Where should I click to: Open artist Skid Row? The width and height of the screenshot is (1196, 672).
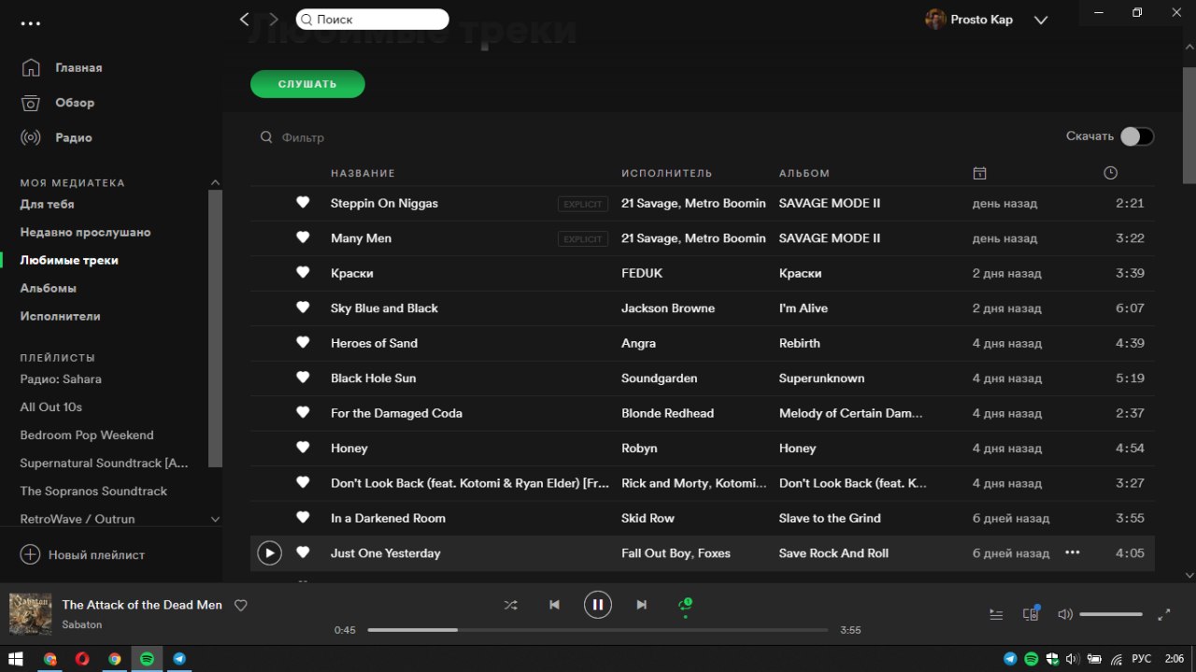click(x=648, y=519)
